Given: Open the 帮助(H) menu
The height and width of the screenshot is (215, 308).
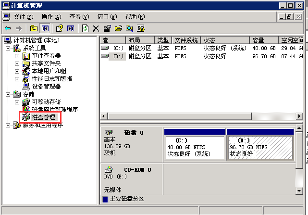Looking at the screenshot, I should click(x=135, y=17).
